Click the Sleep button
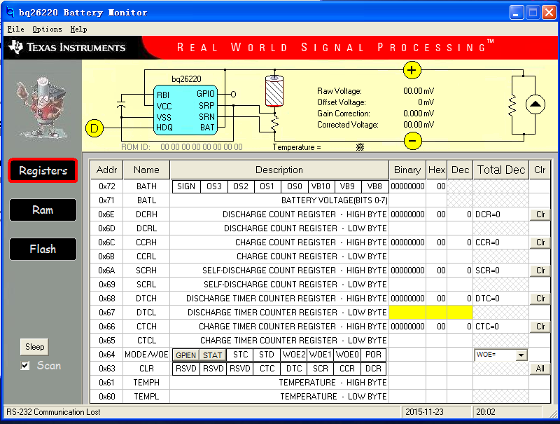Screen dimensions: 560x424 pos(34,347)
